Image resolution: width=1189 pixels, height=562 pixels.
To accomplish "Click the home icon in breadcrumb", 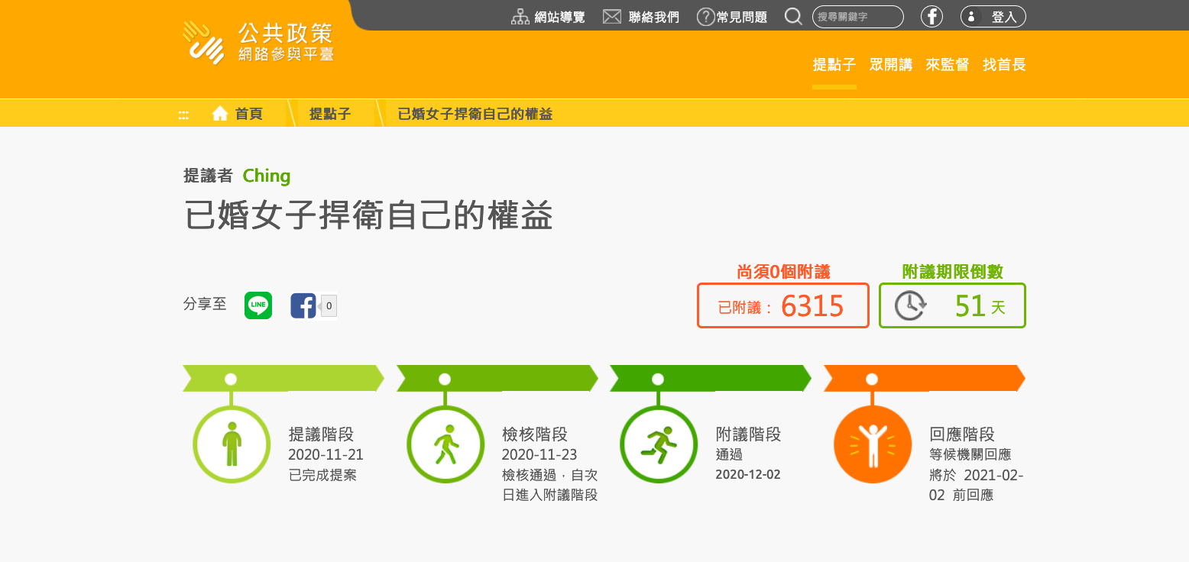I will pos(220,114).
